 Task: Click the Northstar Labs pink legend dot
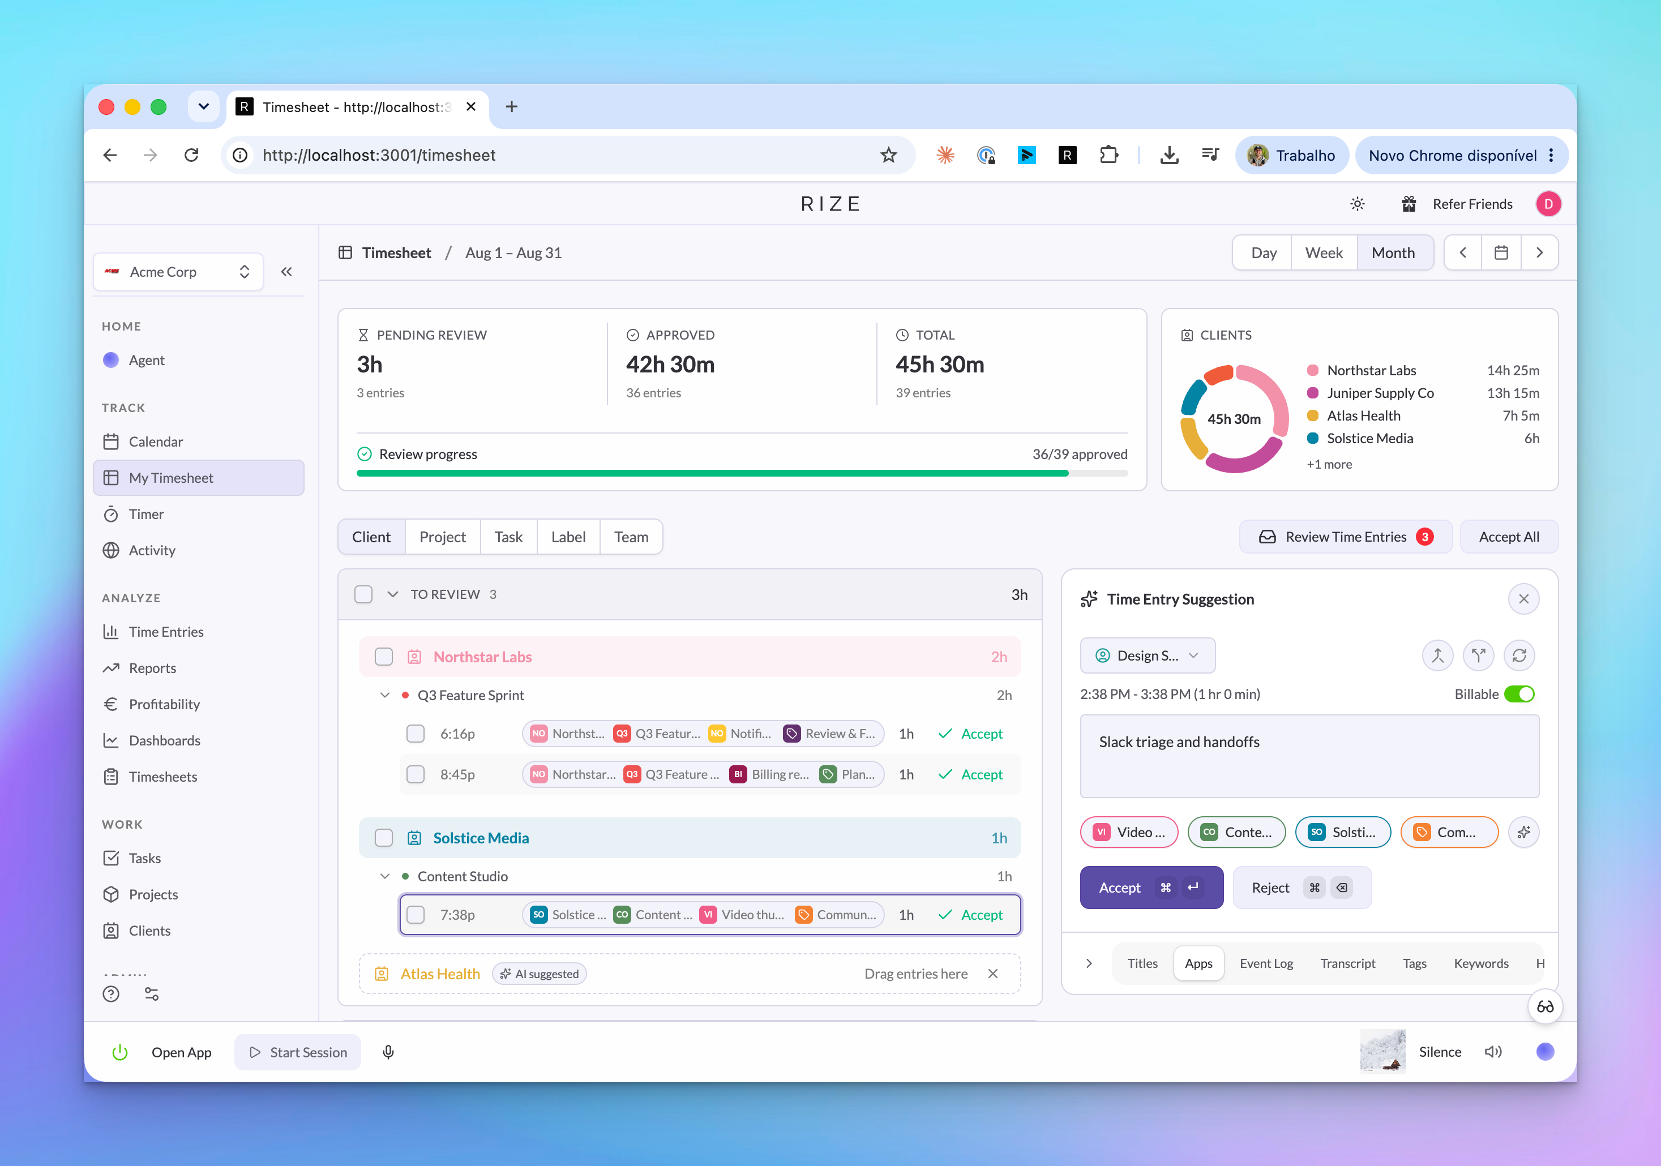tap(1312, 370)
